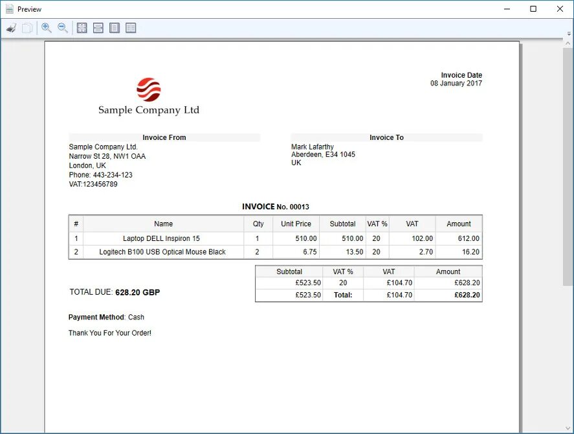Click the 'Name' column header

pyautogui.click(x=163, y=224)
